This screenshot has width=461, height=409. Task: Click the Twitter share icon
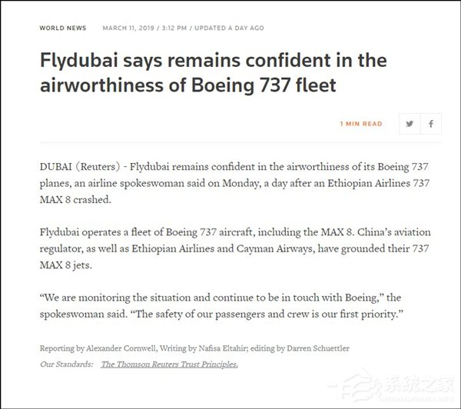click(x=410, y=124)
